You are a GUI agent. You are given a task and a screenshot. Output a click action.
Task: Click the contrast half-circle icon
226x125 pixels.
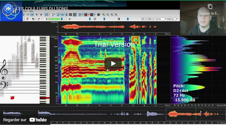[119, 19]
